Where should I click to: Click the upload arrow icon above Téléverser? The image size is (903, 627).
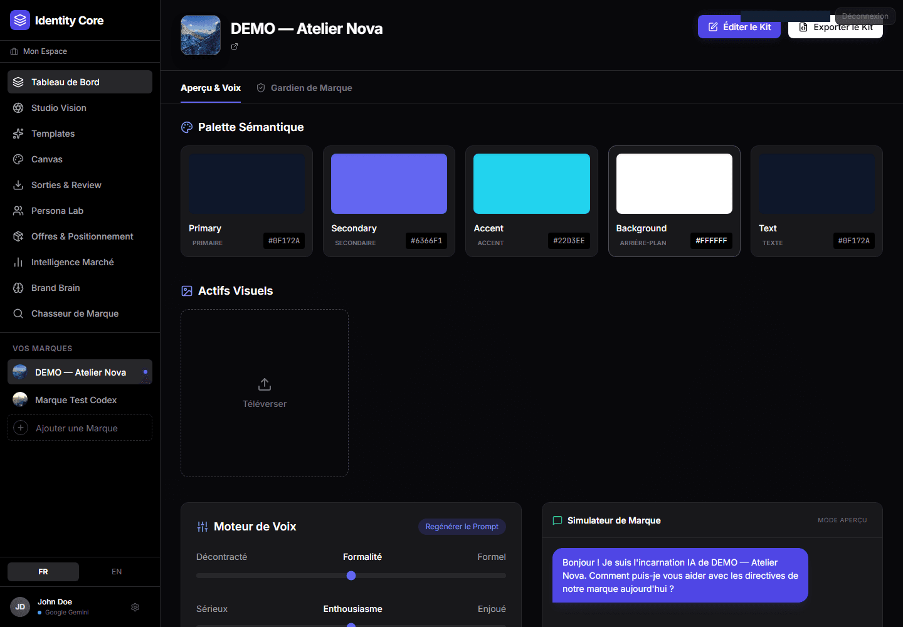pyautogui.click(x=265, y=384)
